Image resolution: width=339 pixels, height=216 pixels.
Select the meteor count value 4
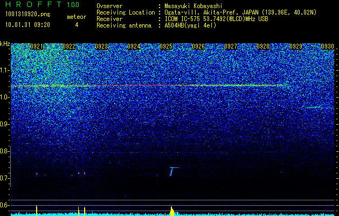point(77,25)
